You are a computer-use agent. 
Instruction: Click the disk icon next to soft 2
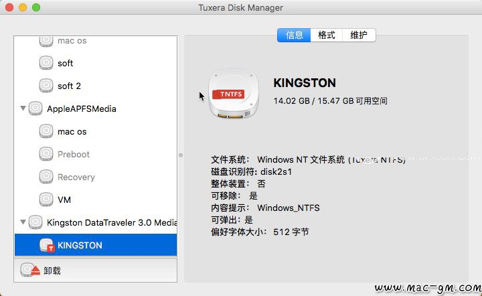46,86
